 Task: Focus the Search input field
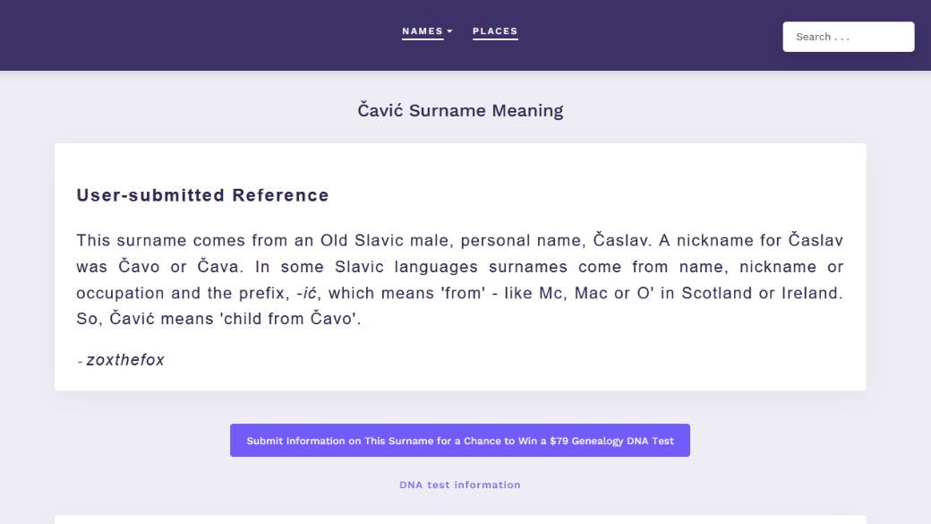pos(848,37)
